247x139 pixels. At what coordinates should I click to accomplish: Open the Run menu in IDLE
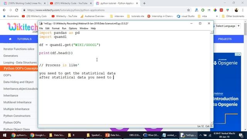pos(64,28)
